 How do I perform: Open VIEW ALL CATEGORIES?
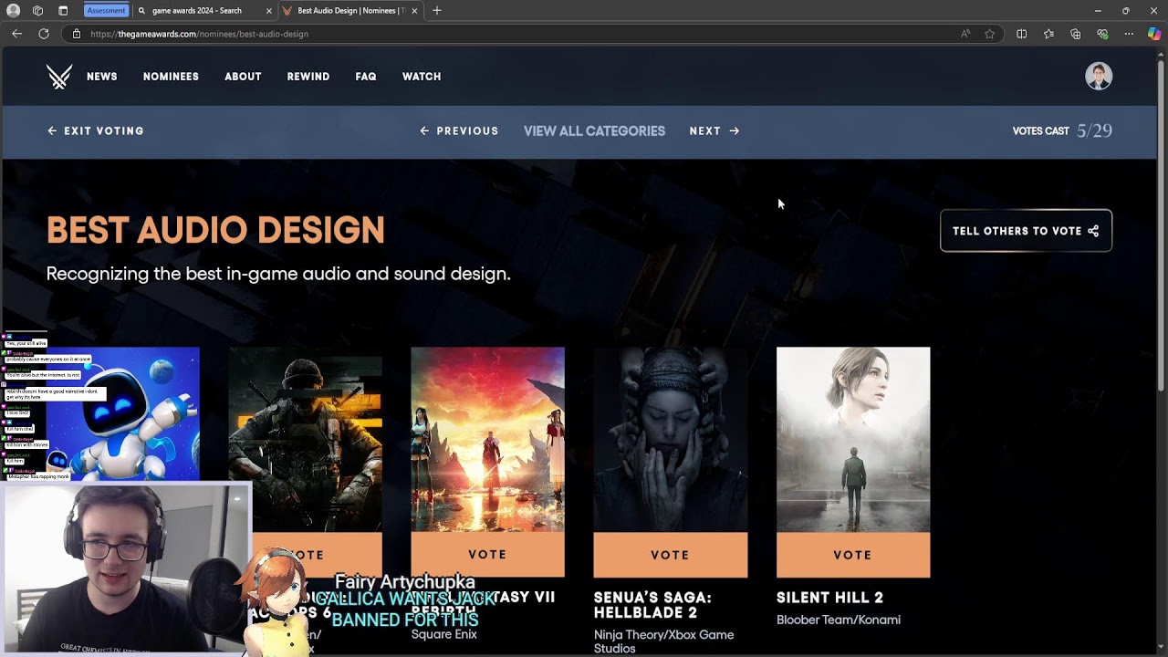(594, 131)
